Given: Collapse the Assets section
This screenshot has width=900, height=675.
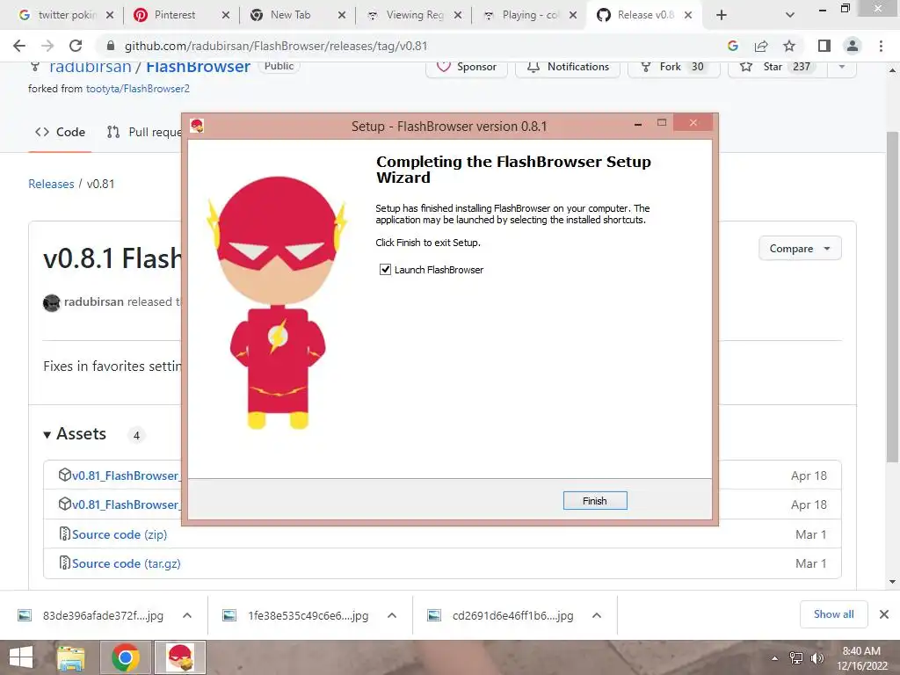Looking at the screenshot, I should 76,434.
